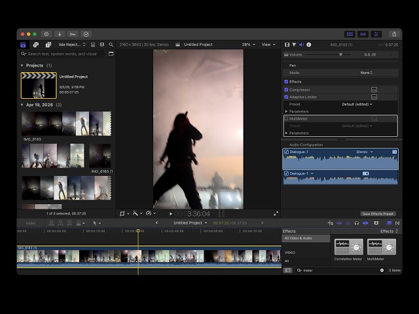419x314 pixels.
Task: Adjust the Volume slider handle
Action: coord(340,54)
